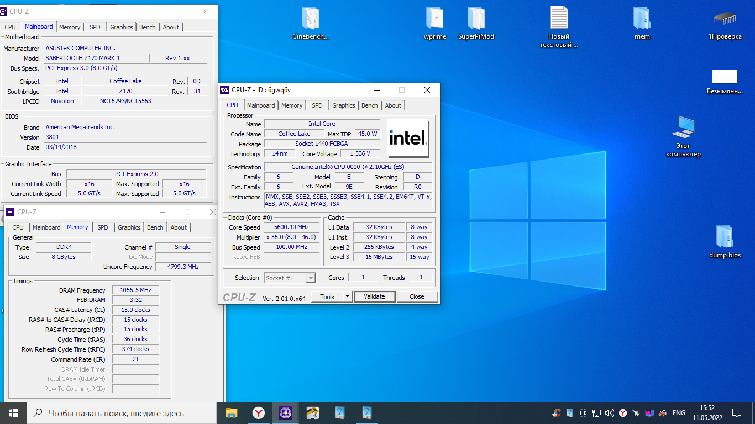Click the taskbar search box
This screenshot has height=424, width=755.
[x=122, y=412]
